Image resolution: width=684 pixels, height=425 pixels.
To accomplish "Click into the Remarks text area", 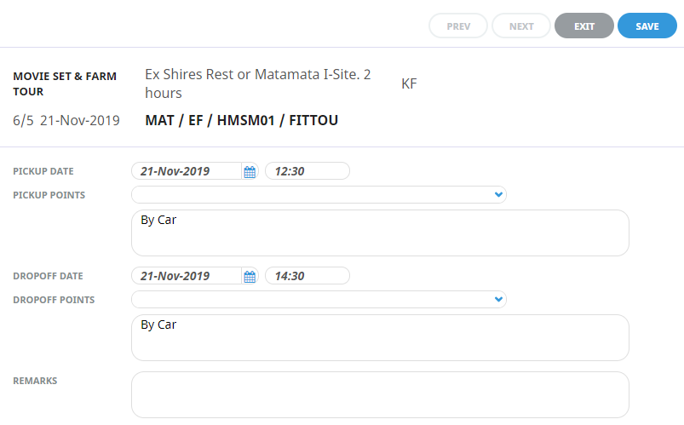I will [x=380, y=393].
